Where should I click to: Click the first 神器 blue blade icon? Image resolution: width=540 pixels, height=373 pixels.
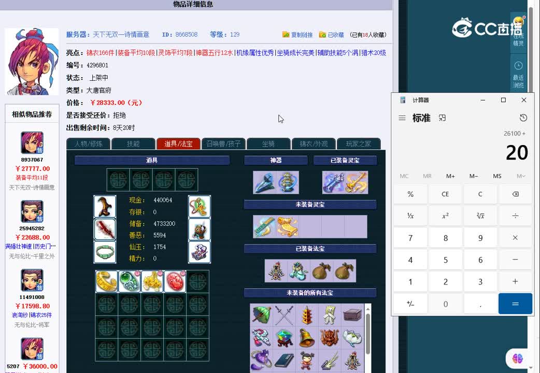(x=264, y=182)
